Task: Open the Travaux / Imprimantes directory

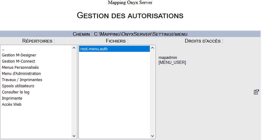Action: pos(22,80)
